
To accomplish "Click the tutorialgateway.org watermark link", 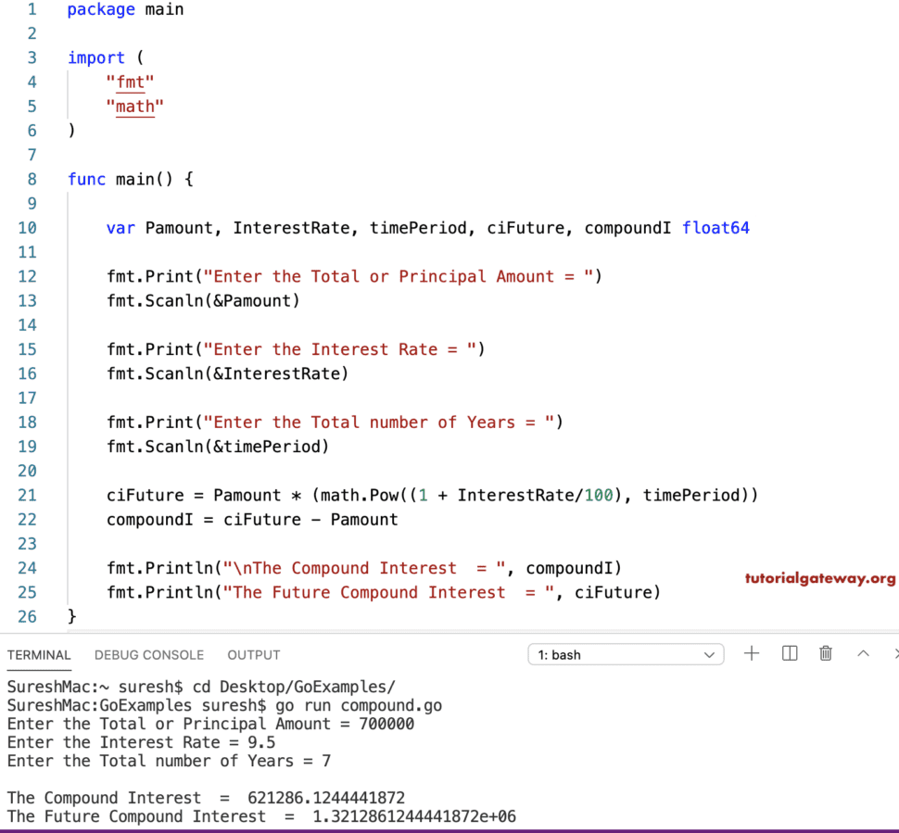I will (821, 578).
